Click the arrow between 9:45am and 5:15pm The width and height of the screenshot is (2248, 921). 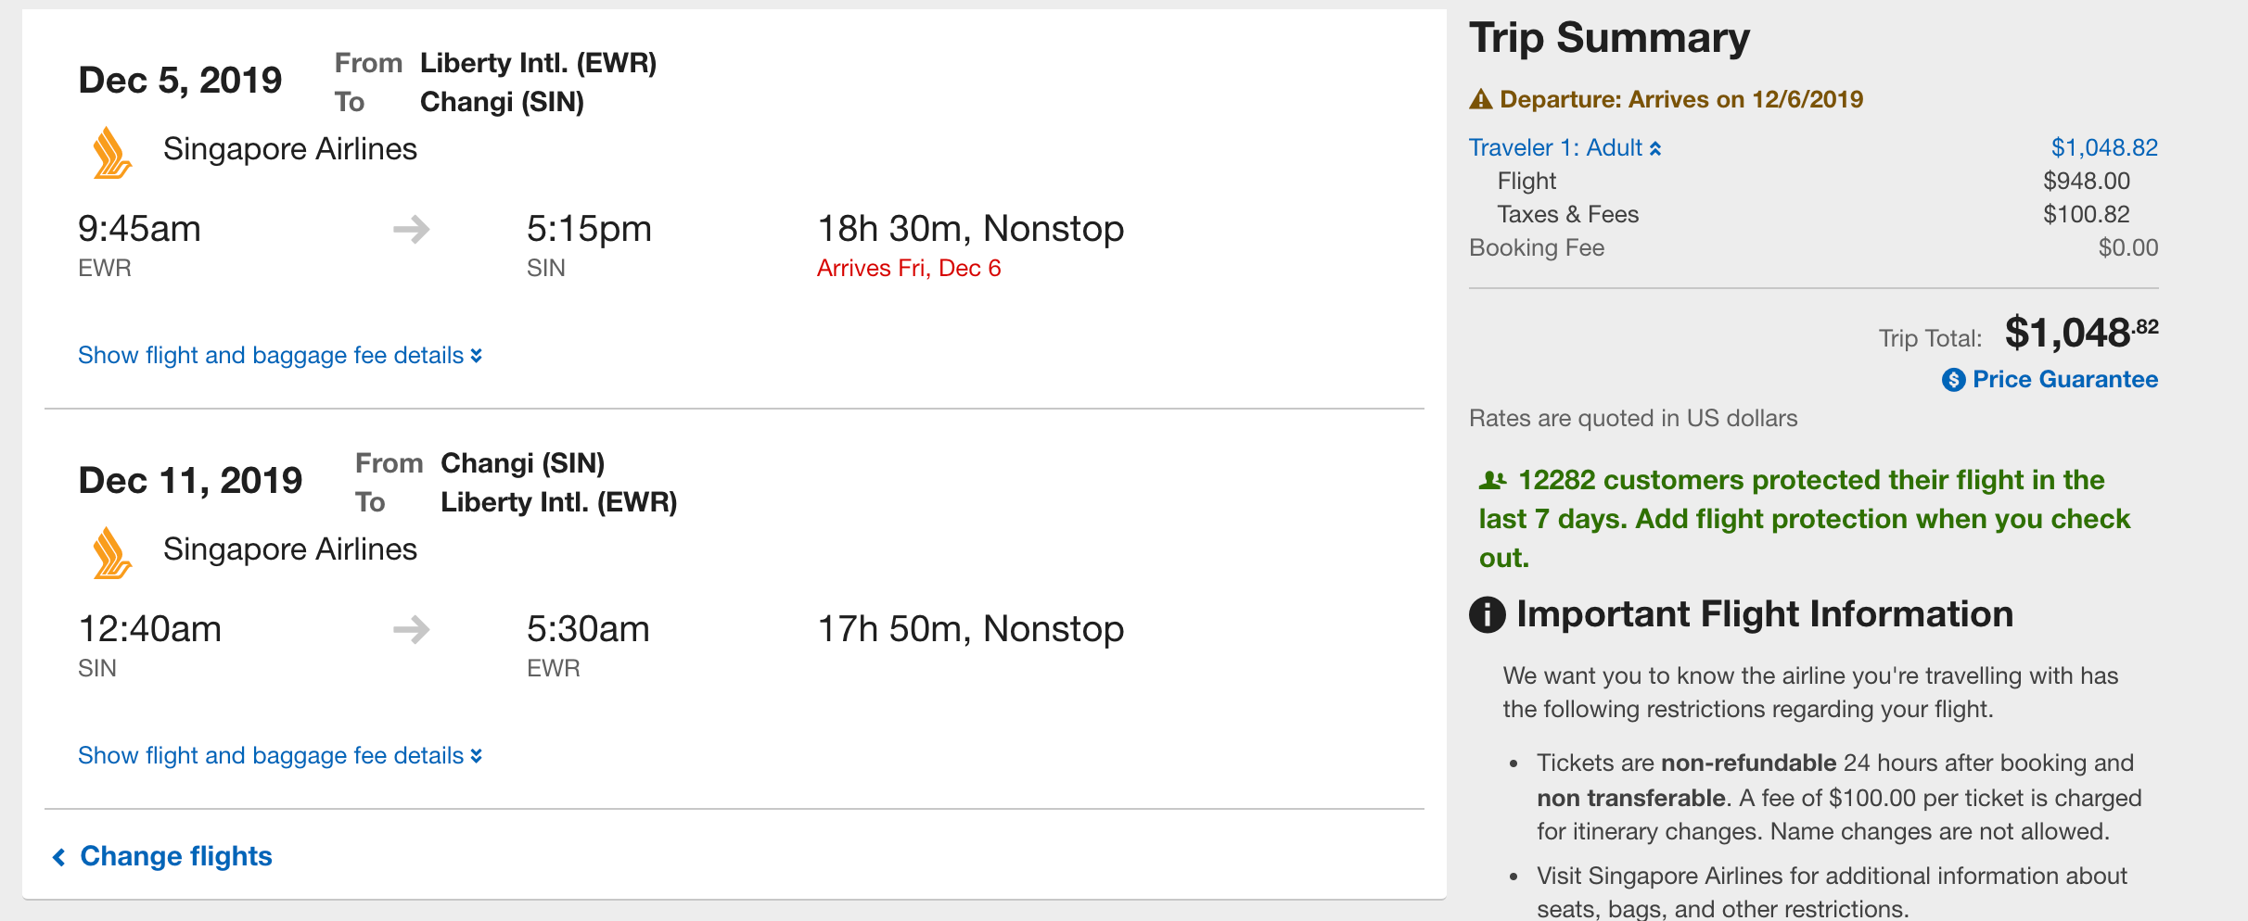click(x=411, y=229)
